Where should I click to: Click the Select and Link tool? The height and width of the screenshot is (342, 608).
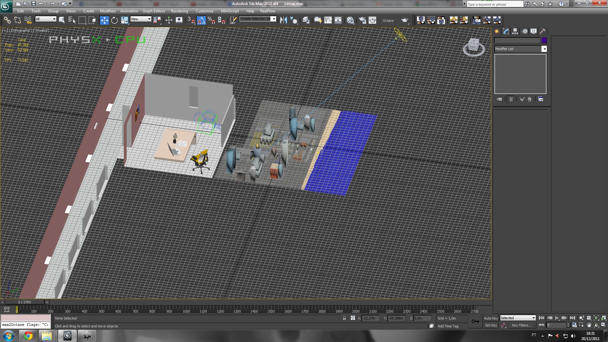pos(7,21)
